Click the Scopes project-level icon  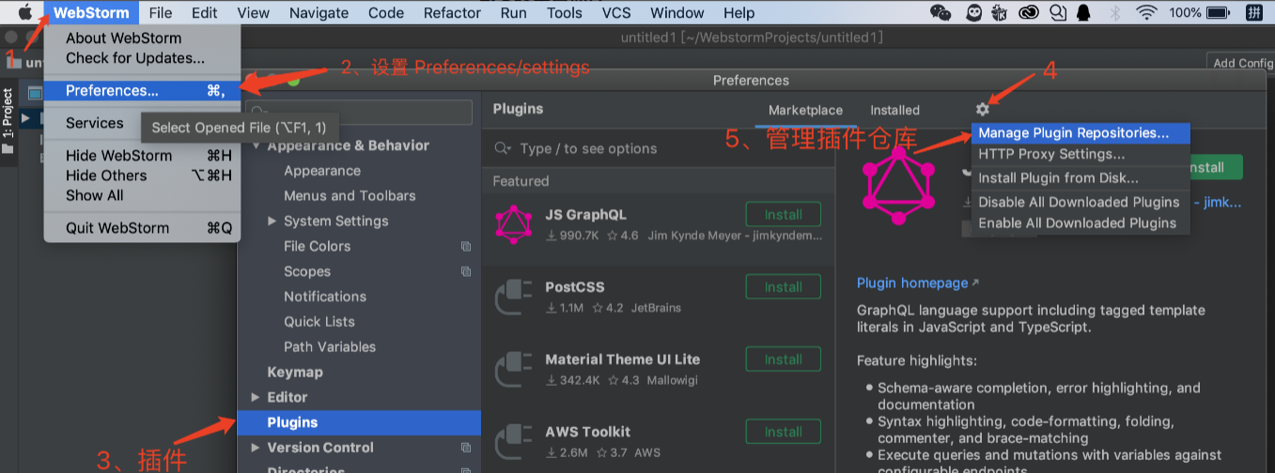coord(466,271)
